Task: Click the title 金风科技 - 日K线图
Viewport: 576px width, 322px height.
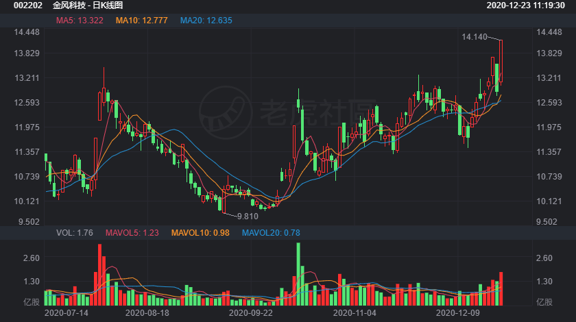Action: [x=88, y=5]
